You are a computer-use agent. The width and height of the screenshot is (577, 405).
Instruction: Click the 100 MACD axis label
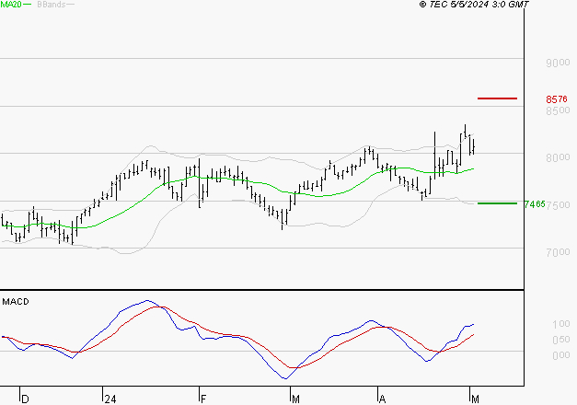coord(561,324)
